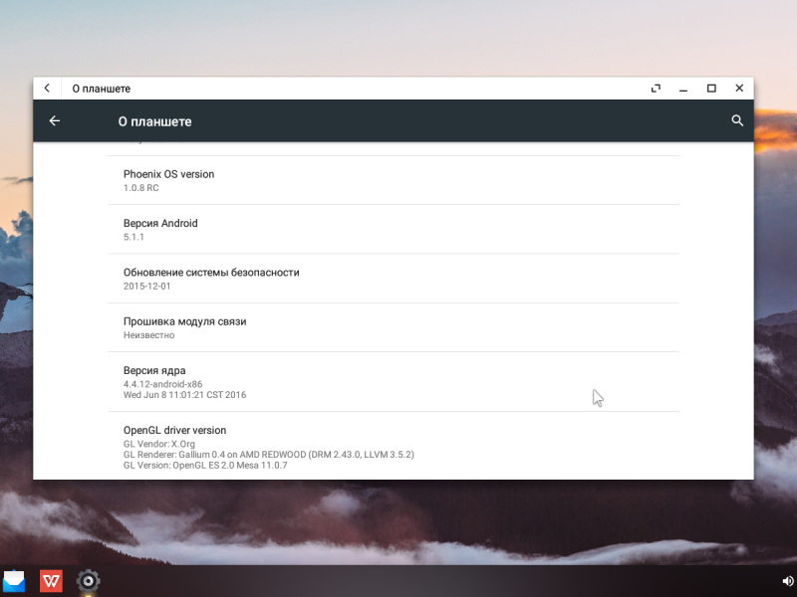Click the Неизвестно baseband value

pos(148,335)
